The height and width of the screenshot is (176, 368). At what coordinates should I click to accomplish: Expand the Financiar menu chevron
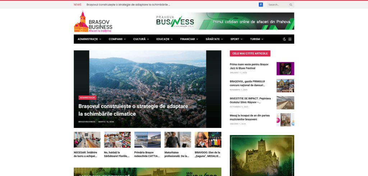click(197, 39)
